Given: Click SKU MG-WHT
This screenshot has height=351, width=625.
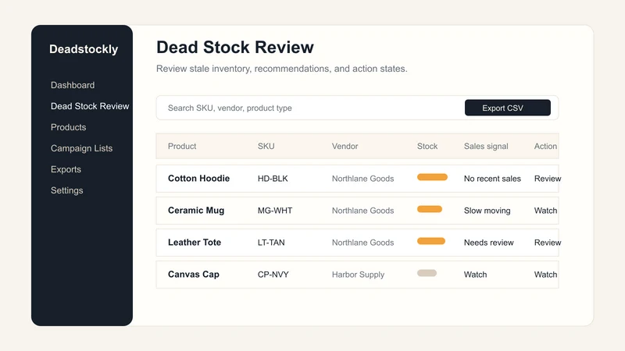Looking at the screenshot, I should [275, 211].
